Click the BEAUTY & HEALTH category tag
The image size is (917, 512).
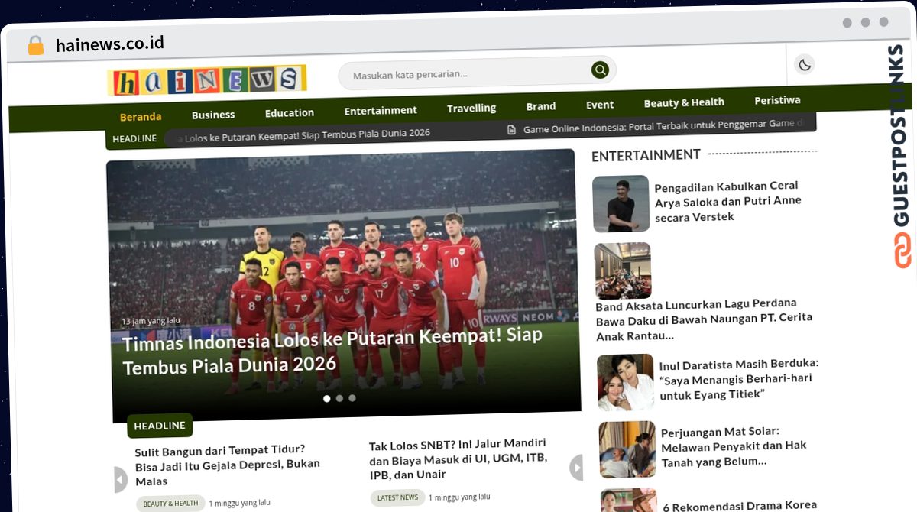[x=170, y=504]
